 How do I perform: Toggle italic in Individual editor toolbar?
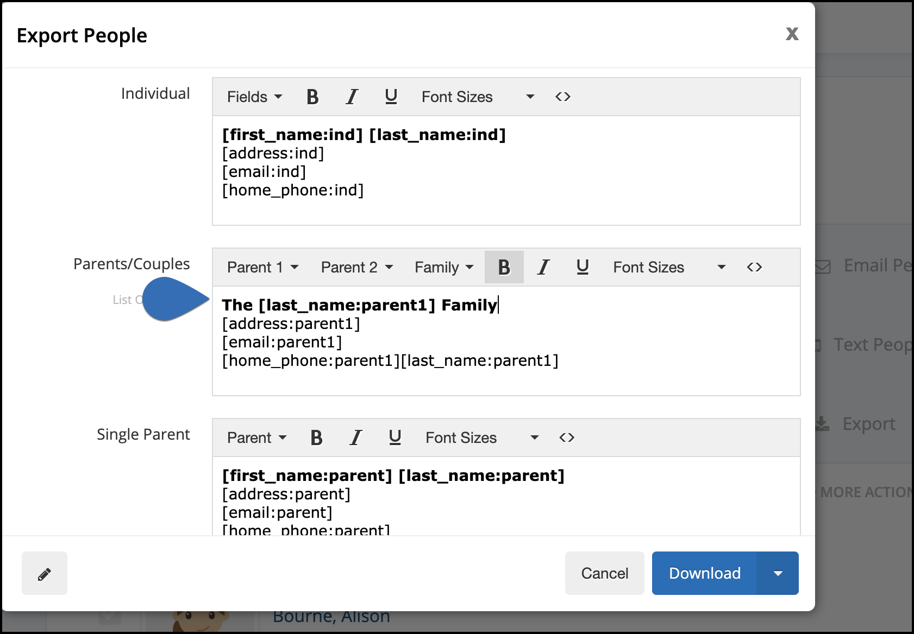pyautogui.click(x=352, y=97)
